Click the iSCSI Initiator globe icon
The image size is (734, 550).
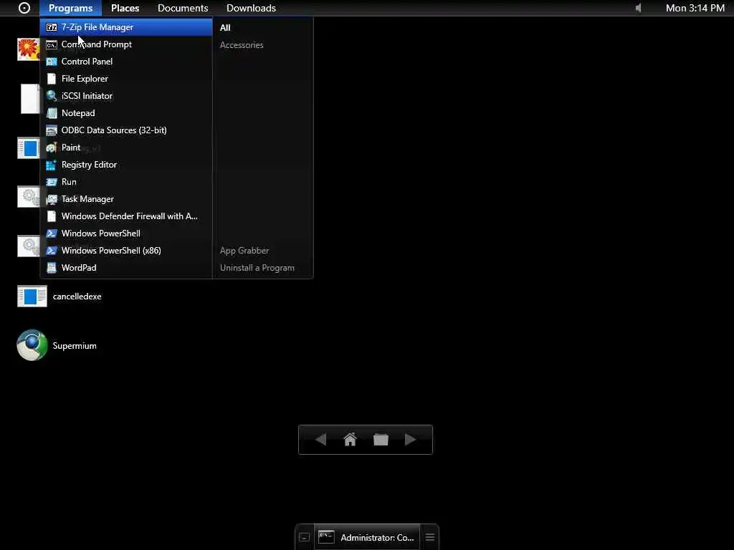pos(52,96)
